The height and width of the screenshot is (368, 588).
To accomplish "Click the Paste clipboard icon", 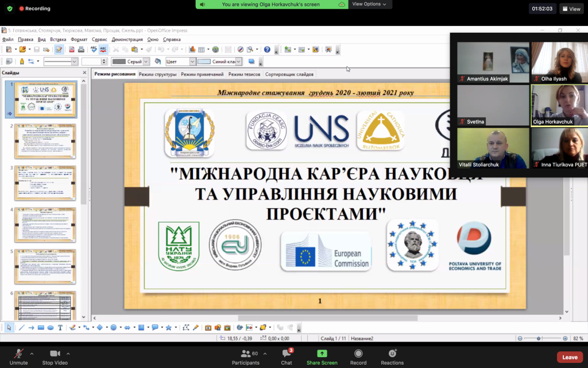I will point(134,49).
